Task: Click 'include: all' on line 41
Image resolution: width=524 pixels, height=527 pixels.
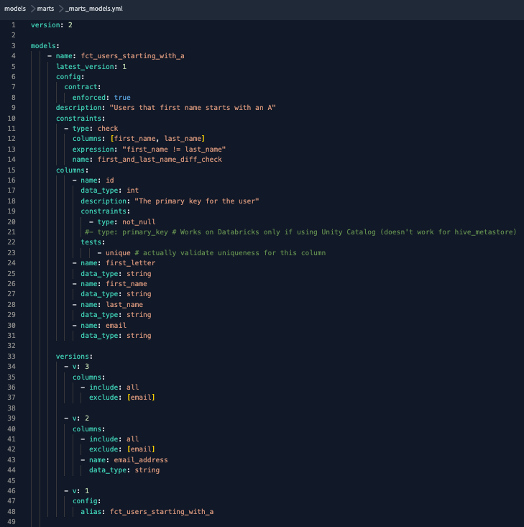Action: coord(114,439)
